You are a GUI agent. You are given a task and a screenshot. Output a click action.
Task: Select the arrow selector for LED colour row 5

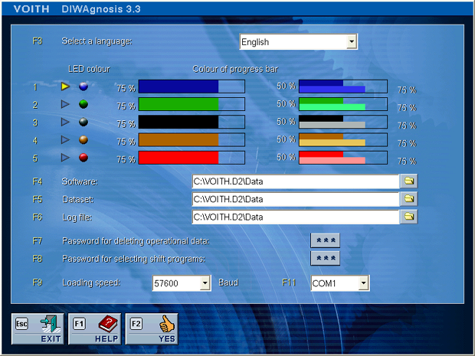pyautogui.click(x=65, y=158)
